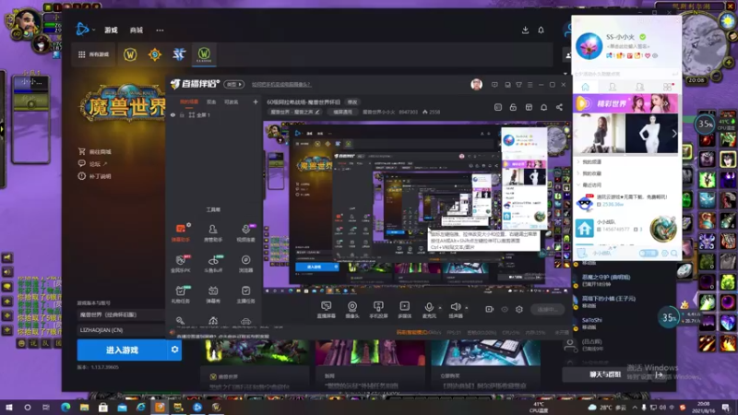Show next banner image in YY window
The image size is (738, 415).
pyautogui.click(x=674, y=134)
